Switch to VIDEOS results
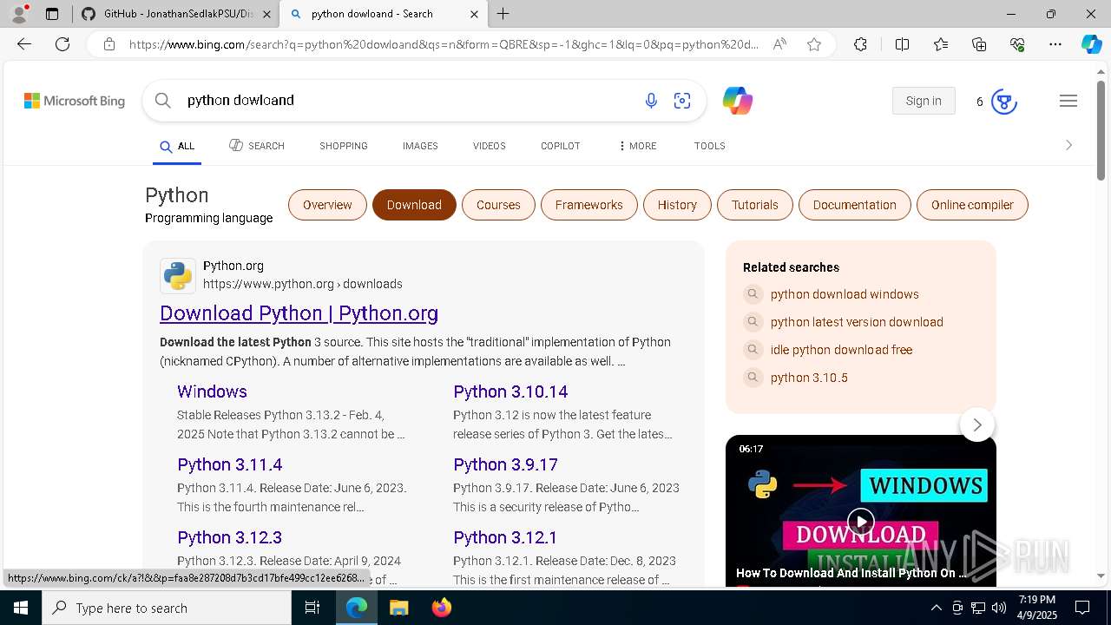The width and height of the screenshot is (1111, 625). click(490, 146)
